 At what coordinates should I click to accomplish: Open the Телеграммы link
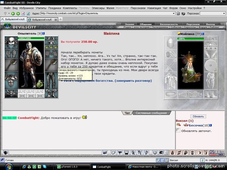[x=160, y=27]
